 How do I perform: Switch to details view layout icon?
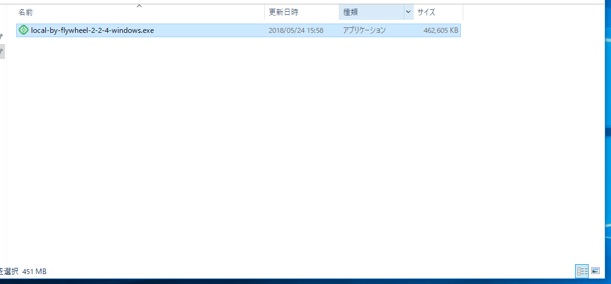(582, 271)
